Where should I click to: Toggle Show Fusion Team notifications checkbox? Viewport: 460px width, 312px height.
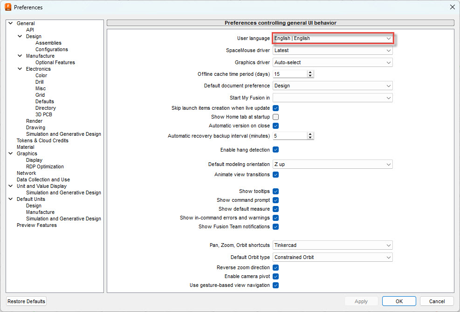[275, 226]
